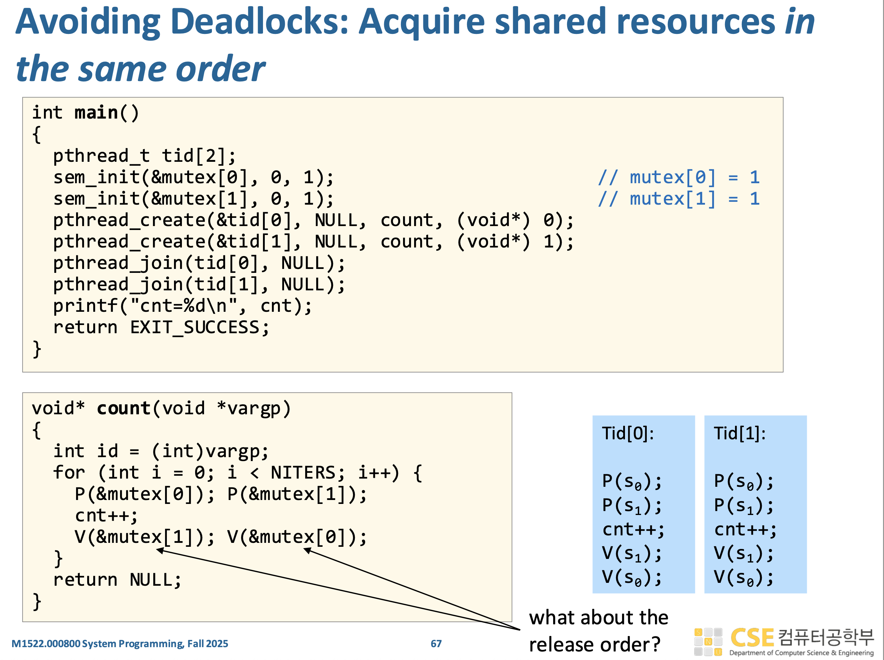
Task: Click the 'cnt++;' line in count function
Action: click(x=106, y=516)
